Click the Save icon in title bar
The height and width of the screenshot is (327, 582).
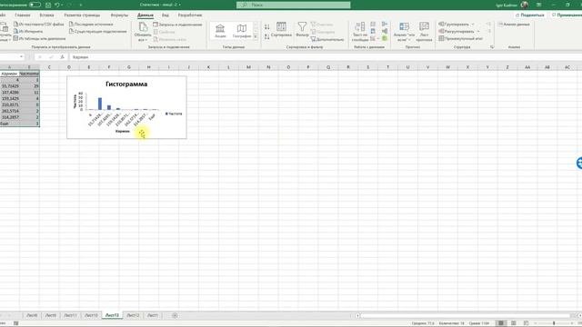click(x=48, y=5)
